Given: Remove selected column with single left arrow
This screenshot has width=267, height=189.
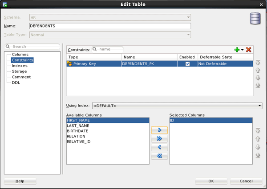Looking at the screenshot, I should 159,147.
